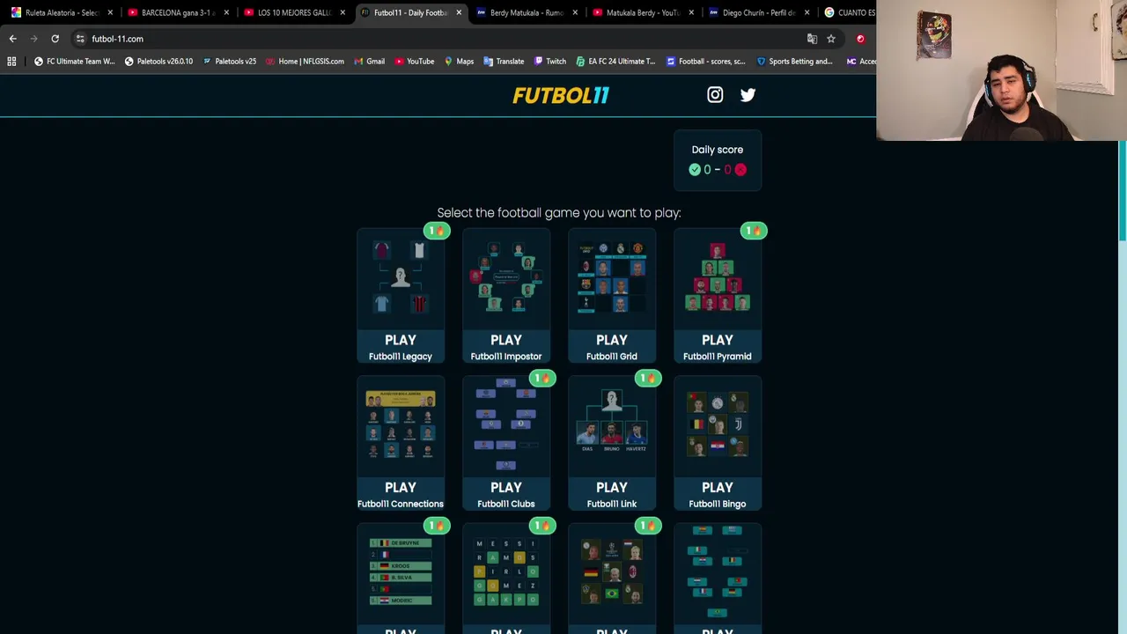This screenshot has width=1127, height=634.
Task: Open Translate bookmark
Action: 503,62
